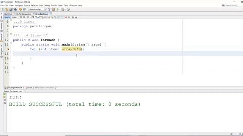Open the Team menu

coord(60,5)
